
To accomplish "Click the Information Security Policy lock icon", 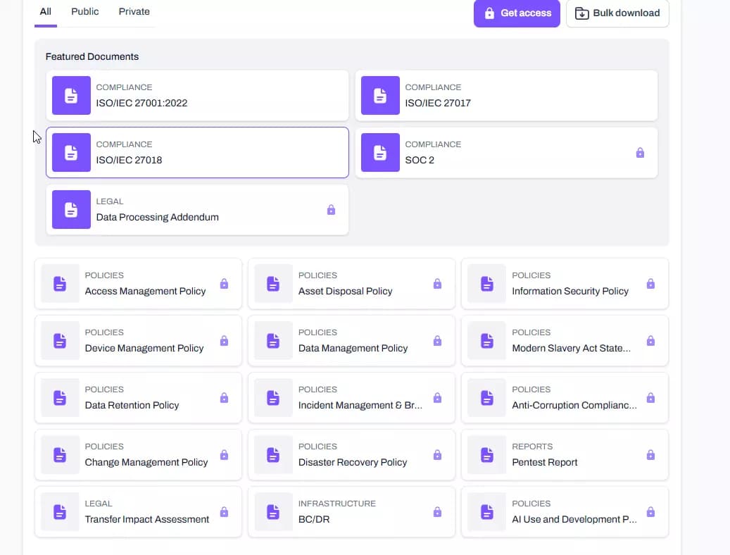I will [x=650, y=284].
